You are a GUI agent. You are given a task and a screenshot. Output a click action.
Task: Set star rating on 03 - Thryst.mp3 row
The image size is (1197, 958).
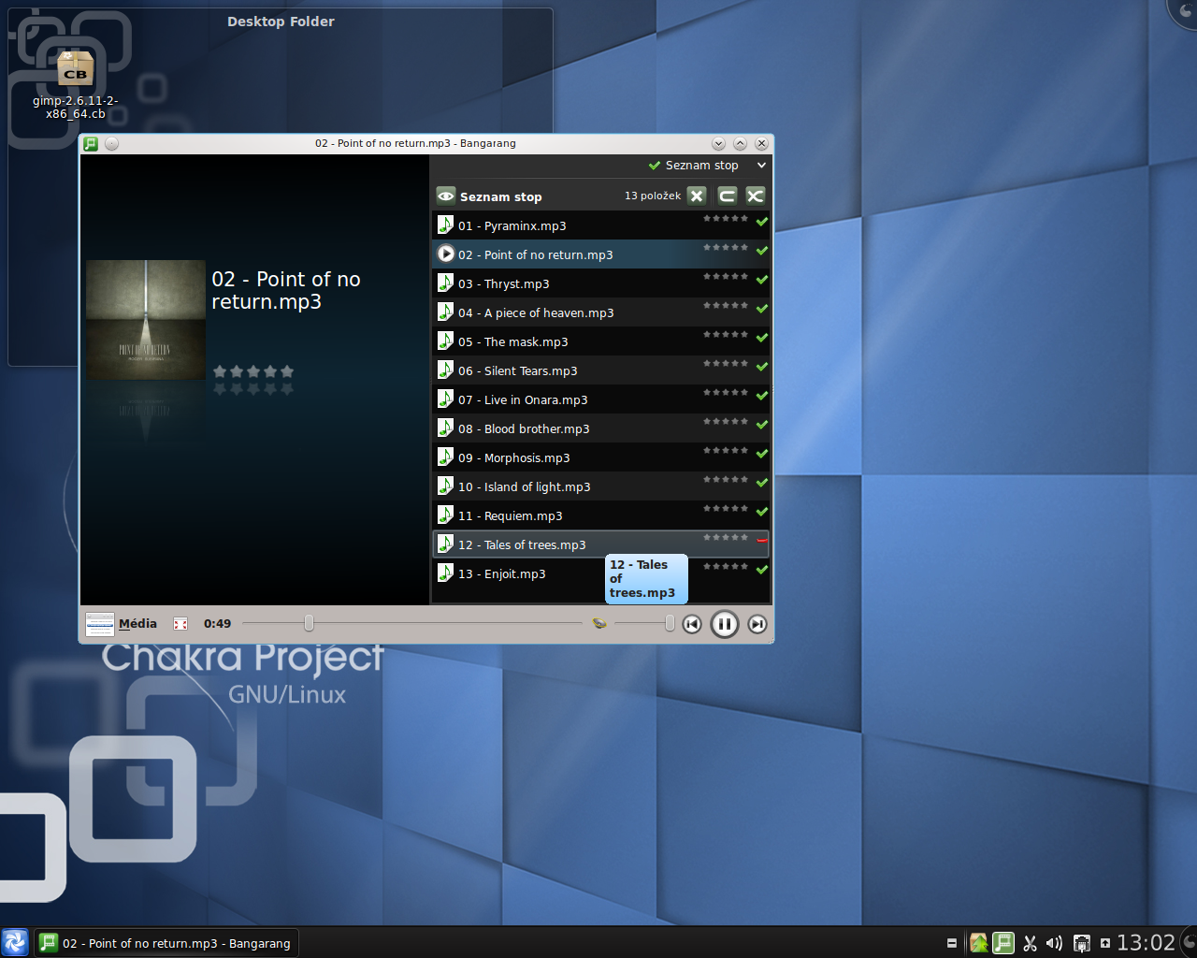726,277
